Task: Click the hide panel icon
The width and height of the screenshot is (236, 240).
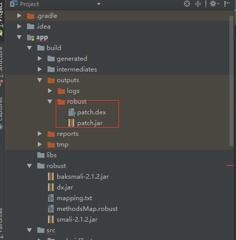Action: tap(227, 4)
